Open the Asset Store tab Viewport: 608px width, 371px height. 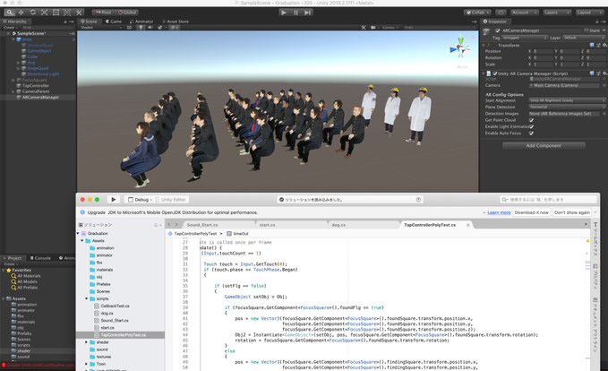click(176, 22)
